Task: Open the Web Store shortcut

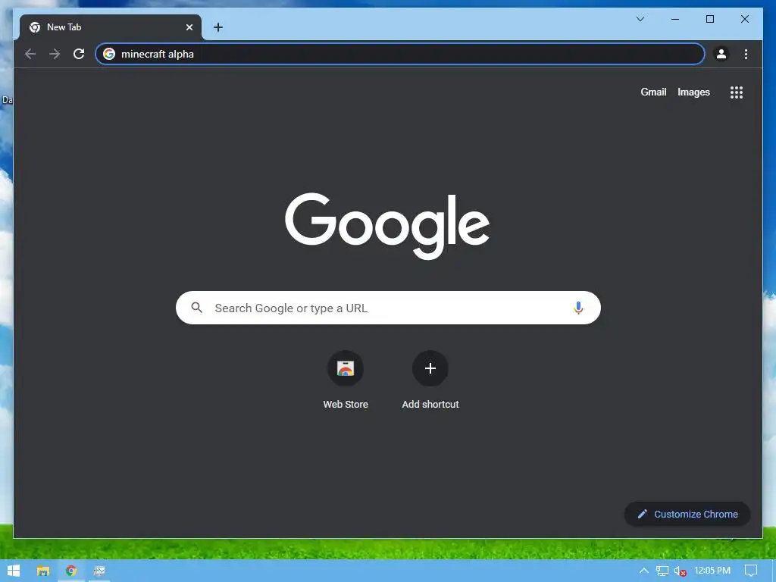Action: coord(346,380)
